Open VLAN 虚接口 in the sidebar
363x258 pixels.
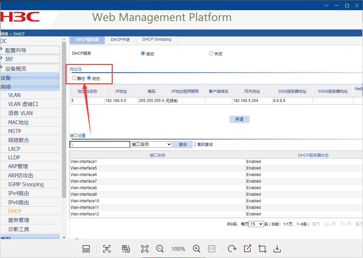pyautogui.click(x=23, y=104)
